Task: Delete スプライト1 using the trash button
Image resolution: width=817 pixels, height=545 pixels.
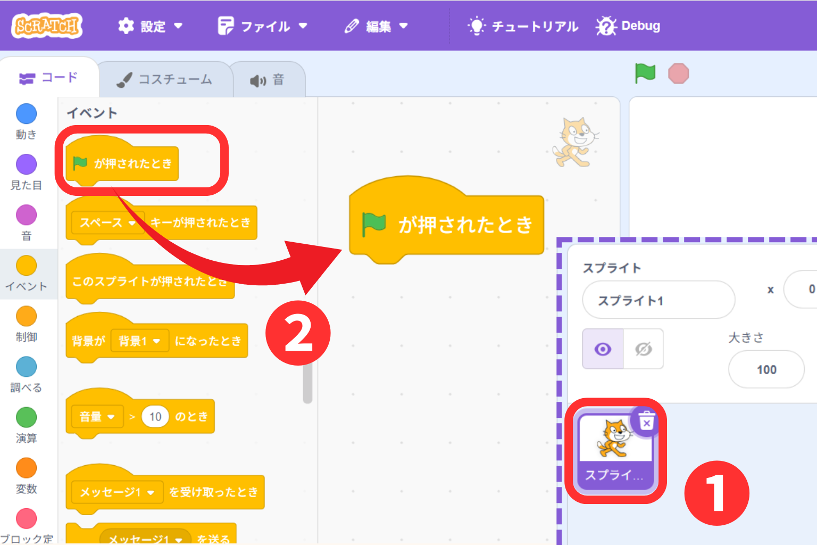Action: click(x=646, y=422)
